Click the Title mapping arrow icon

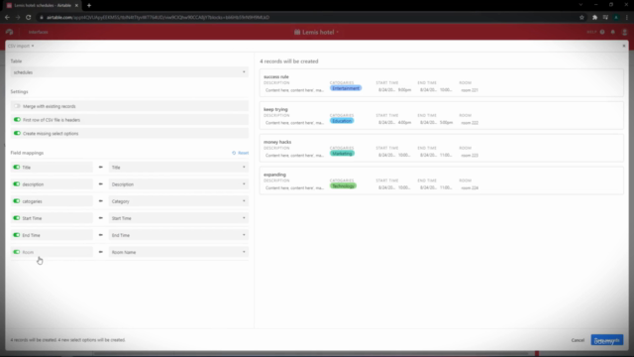coord(101,168)
